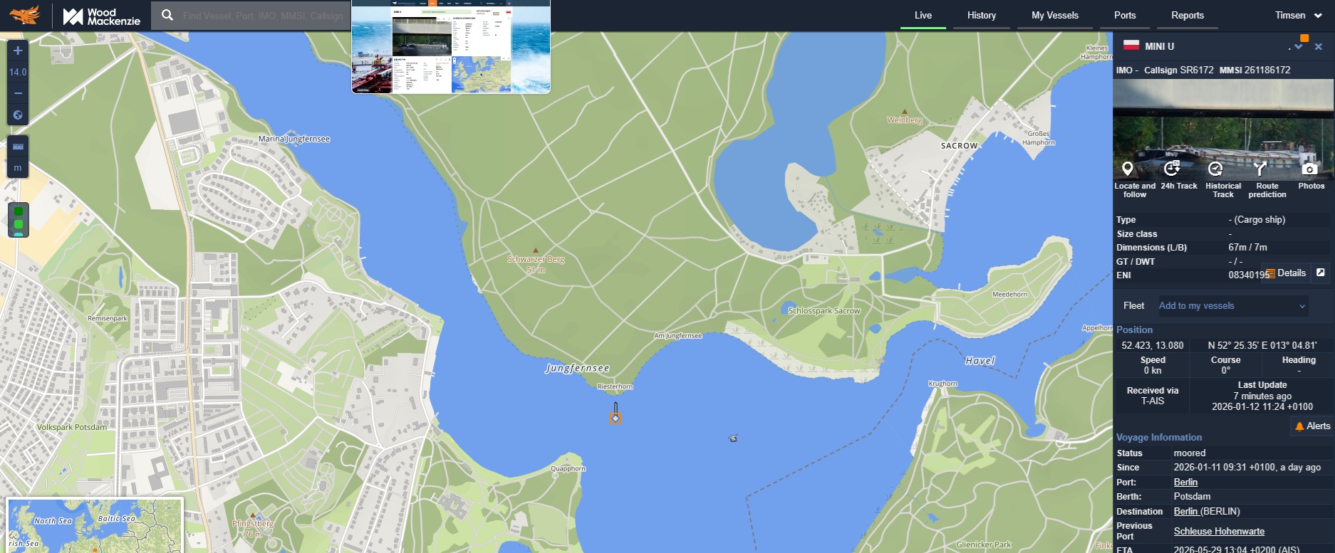Click the SACROW place label
The image size is (1335, 553).
coord(959,145)
